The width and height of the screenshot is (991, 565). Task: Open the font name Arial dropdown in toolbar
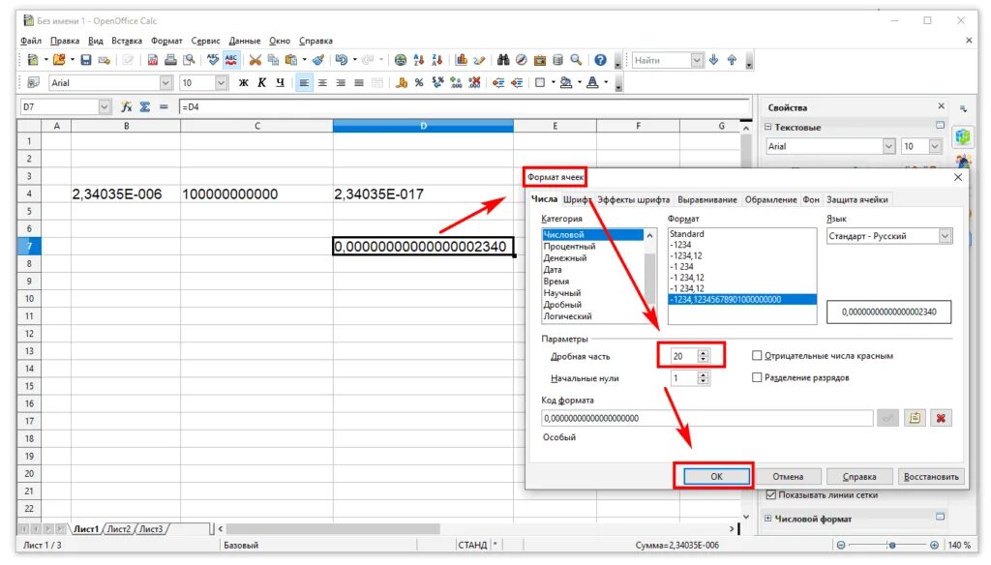(x=165, y=83)
